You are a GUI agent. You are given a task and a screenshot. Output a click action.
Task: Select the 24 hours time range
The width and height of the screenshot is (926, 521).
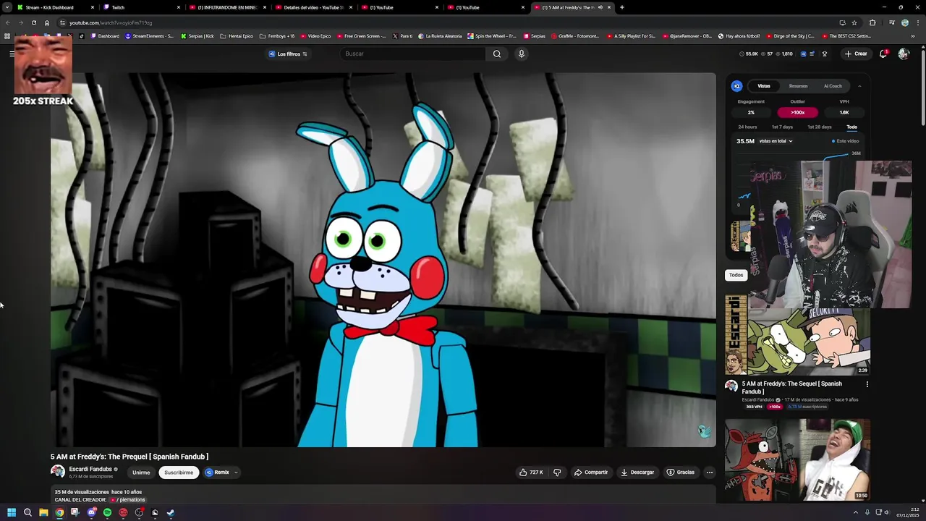[747, 127]
